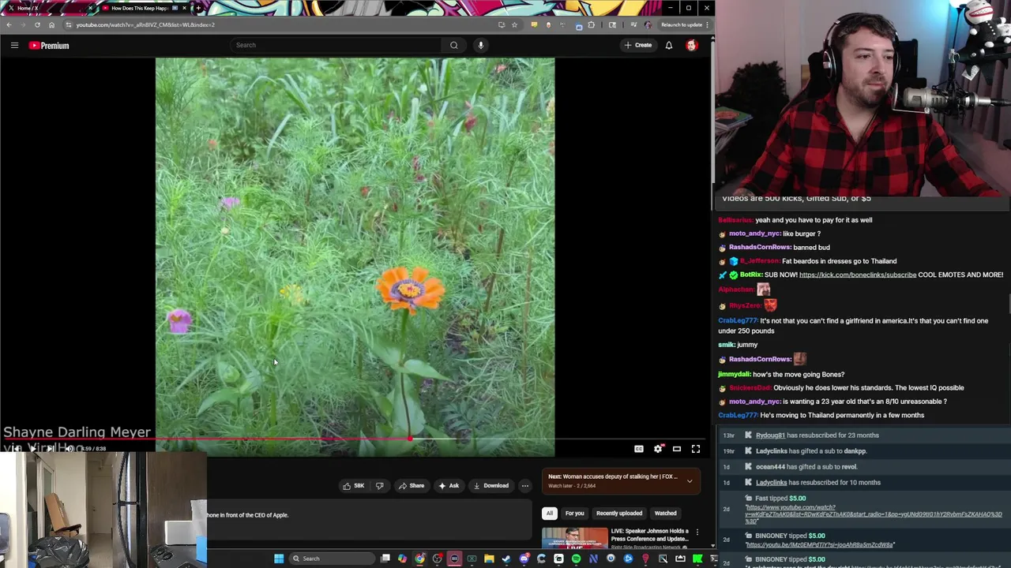
Task: Open the Ask AI button
Action: point(449,486)
